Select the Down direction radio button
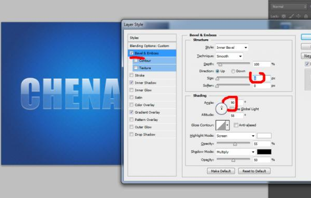Viewport: 311px width, 198px height. click(233, 71)
